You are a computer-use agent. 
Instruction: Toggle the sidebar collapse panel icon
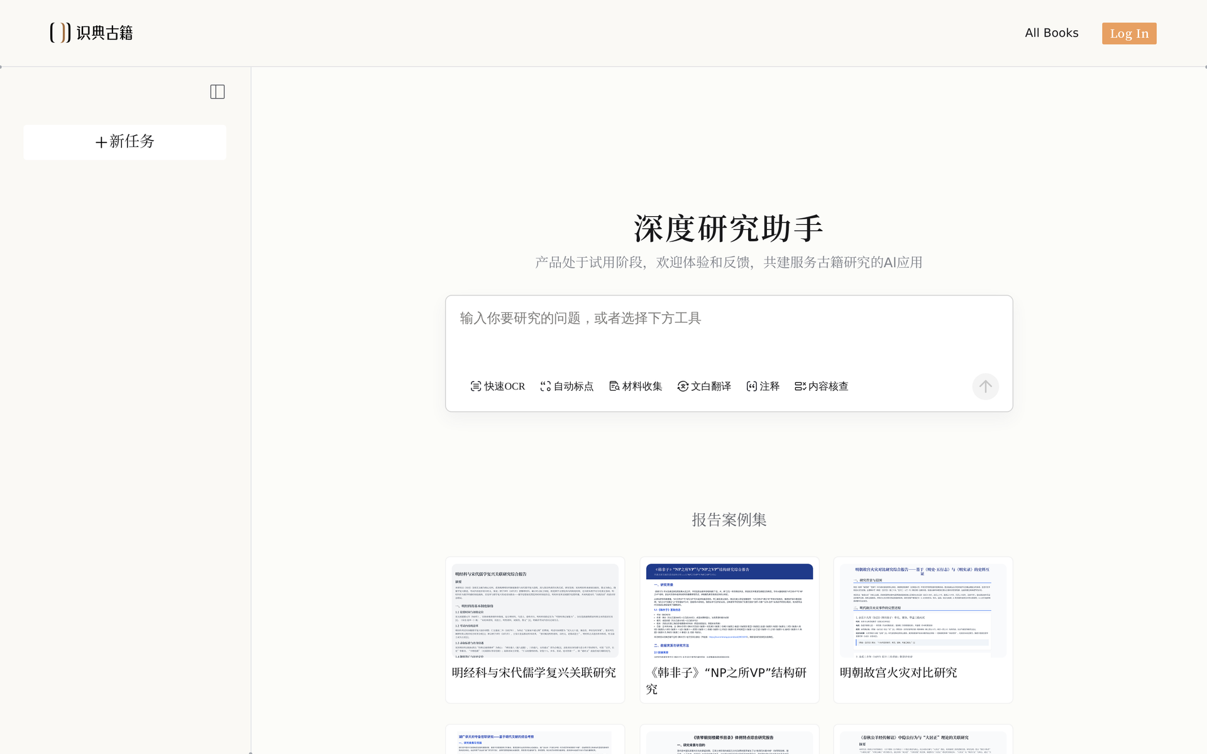click(x=218, y=92)
